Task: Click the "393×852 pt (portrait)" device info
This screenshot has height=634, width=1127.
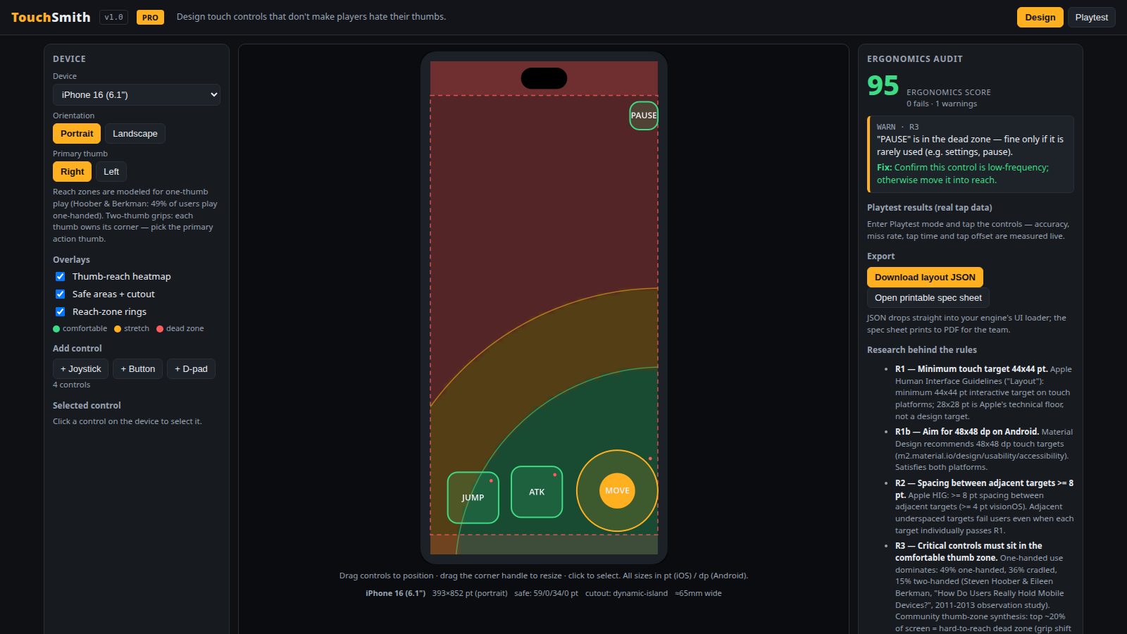Action: (470, 594)
